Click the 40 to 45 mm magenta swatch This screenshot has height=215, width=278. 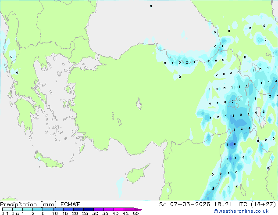(119, 209)
